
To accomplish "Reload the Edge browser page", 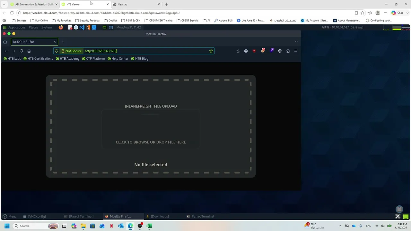I will tap(12, 13).
